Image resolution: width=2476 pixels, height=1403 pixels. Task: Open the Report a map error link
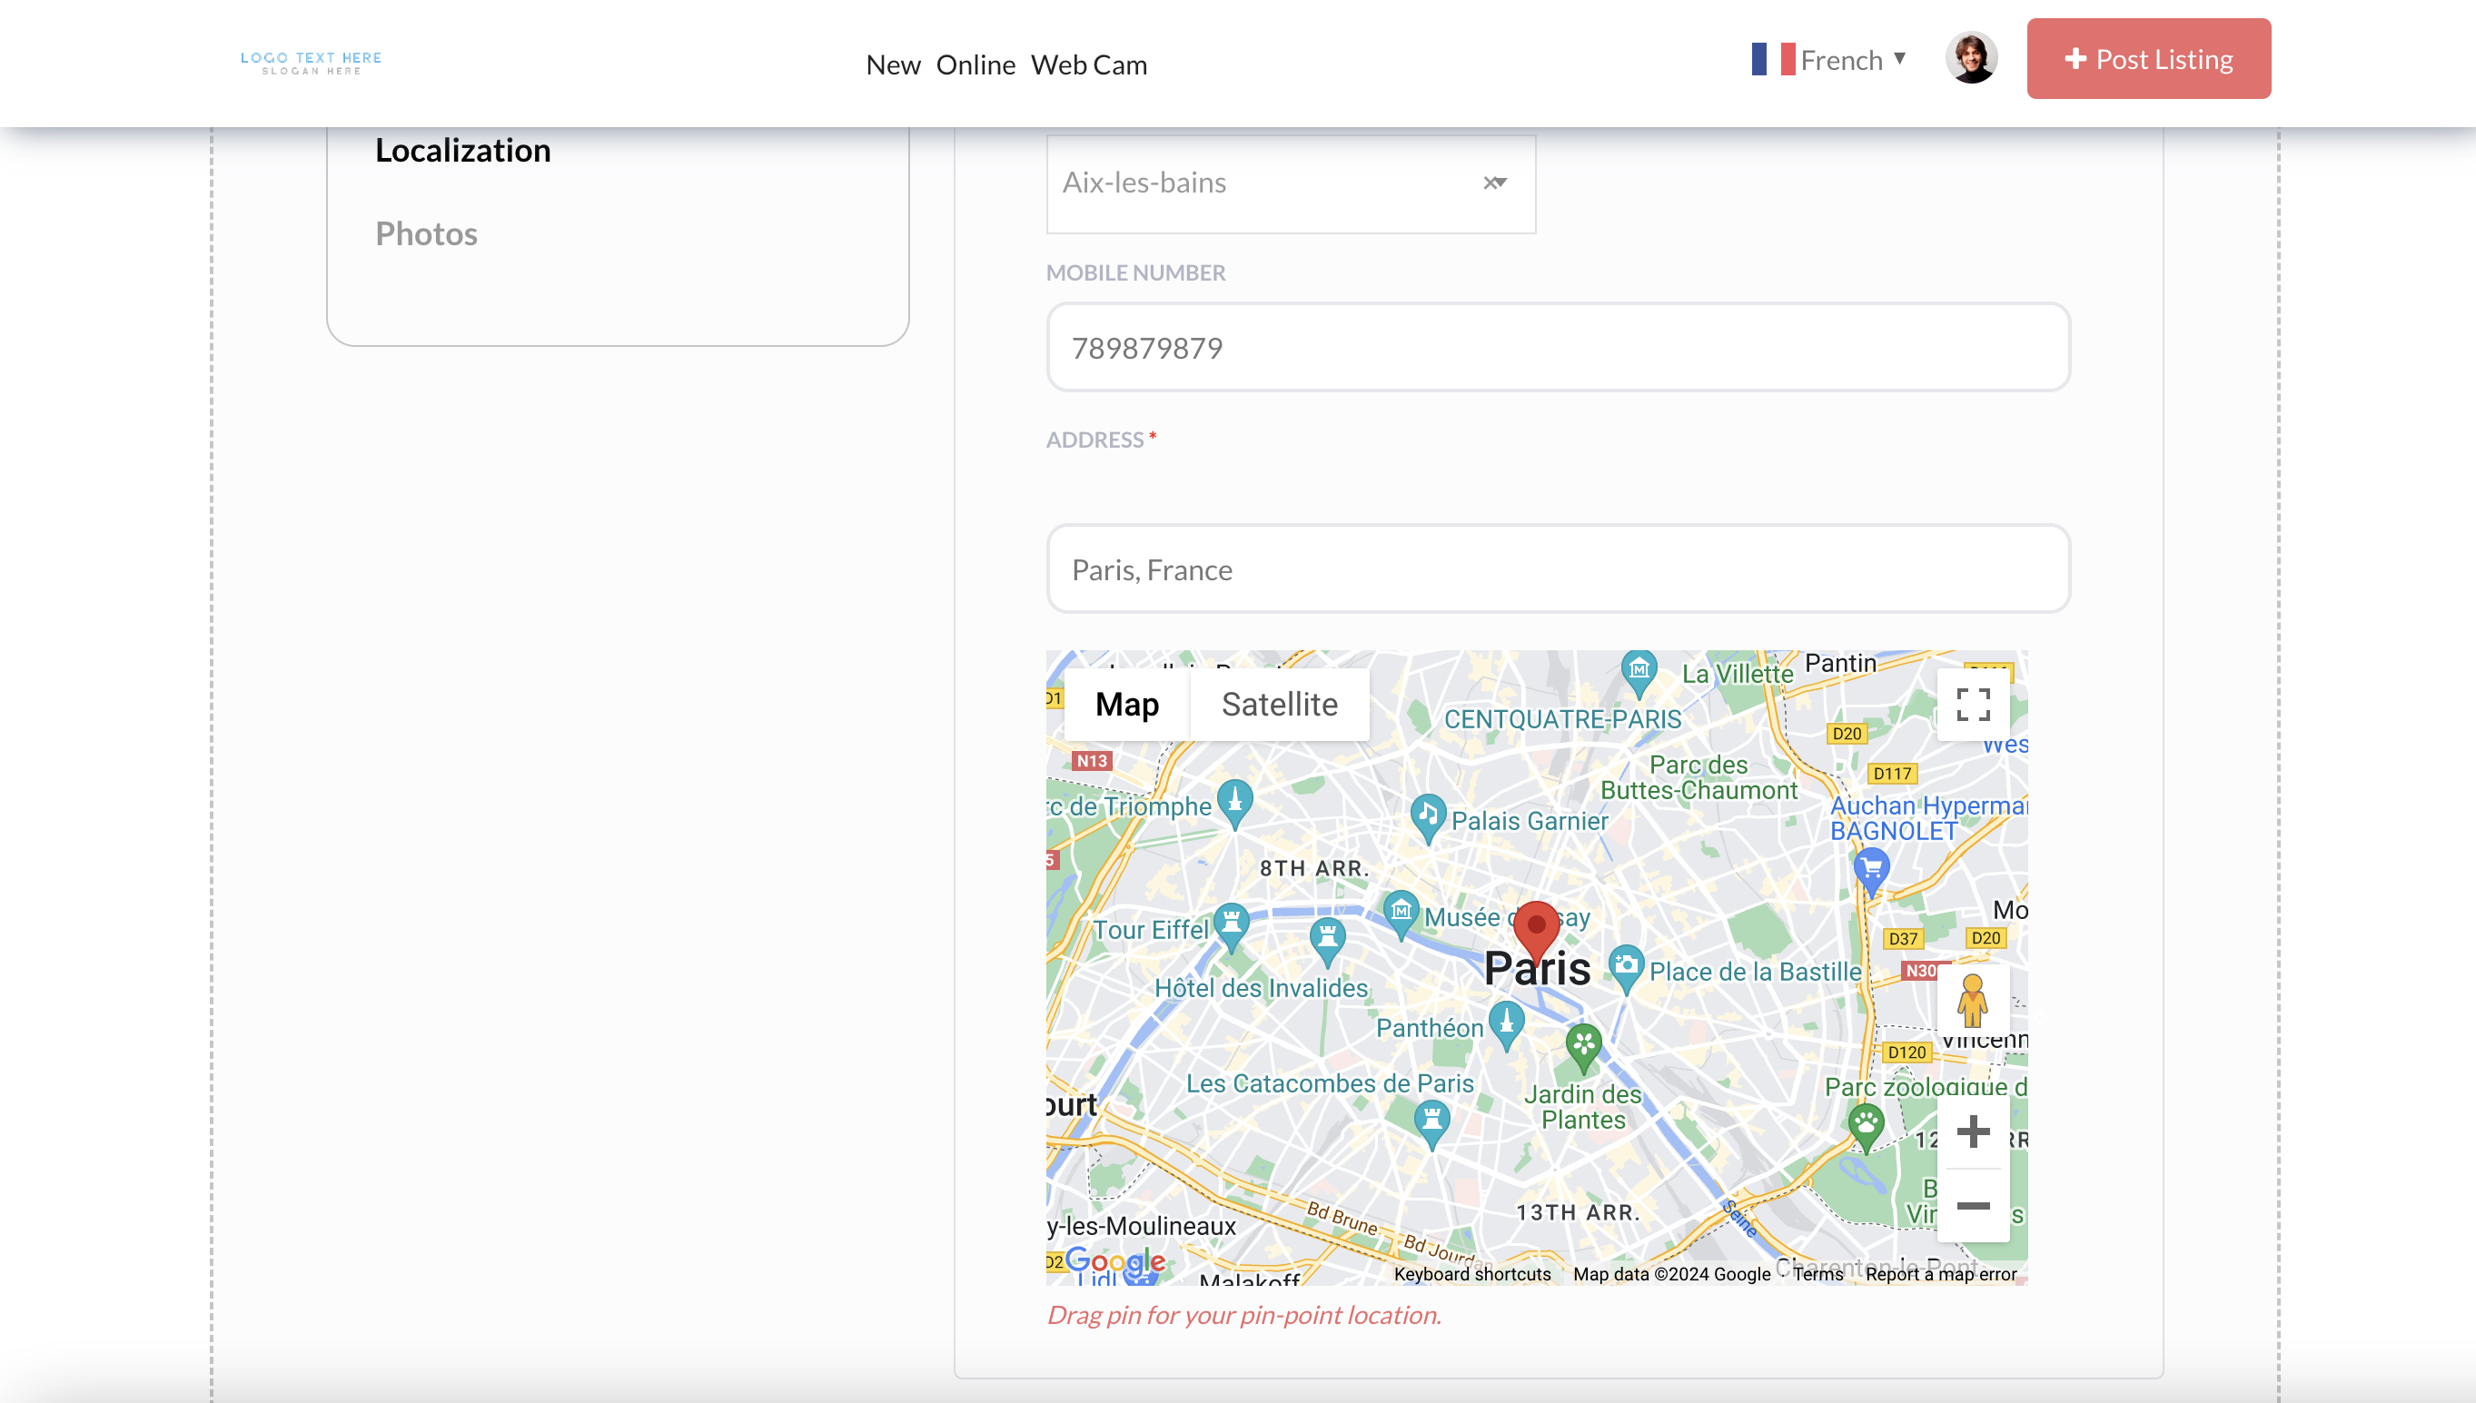tap(1940, 1274)
